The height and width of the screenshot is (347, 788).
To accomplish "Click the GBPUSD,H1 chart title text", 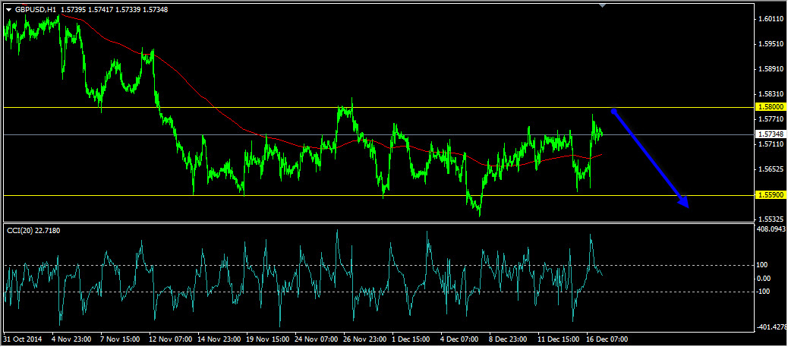I will point(35,10).
